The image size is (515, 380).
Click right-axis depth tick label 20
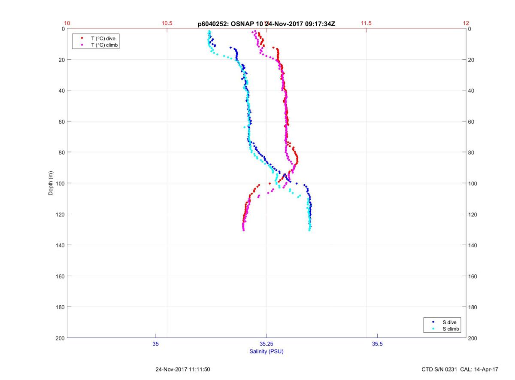click(x=472, y=60)
